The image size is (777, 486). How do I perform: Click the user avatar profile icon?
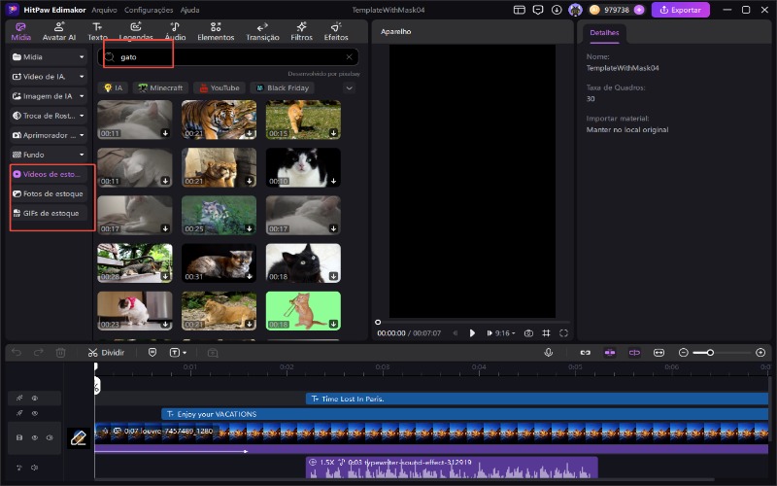tap(575, 10)
